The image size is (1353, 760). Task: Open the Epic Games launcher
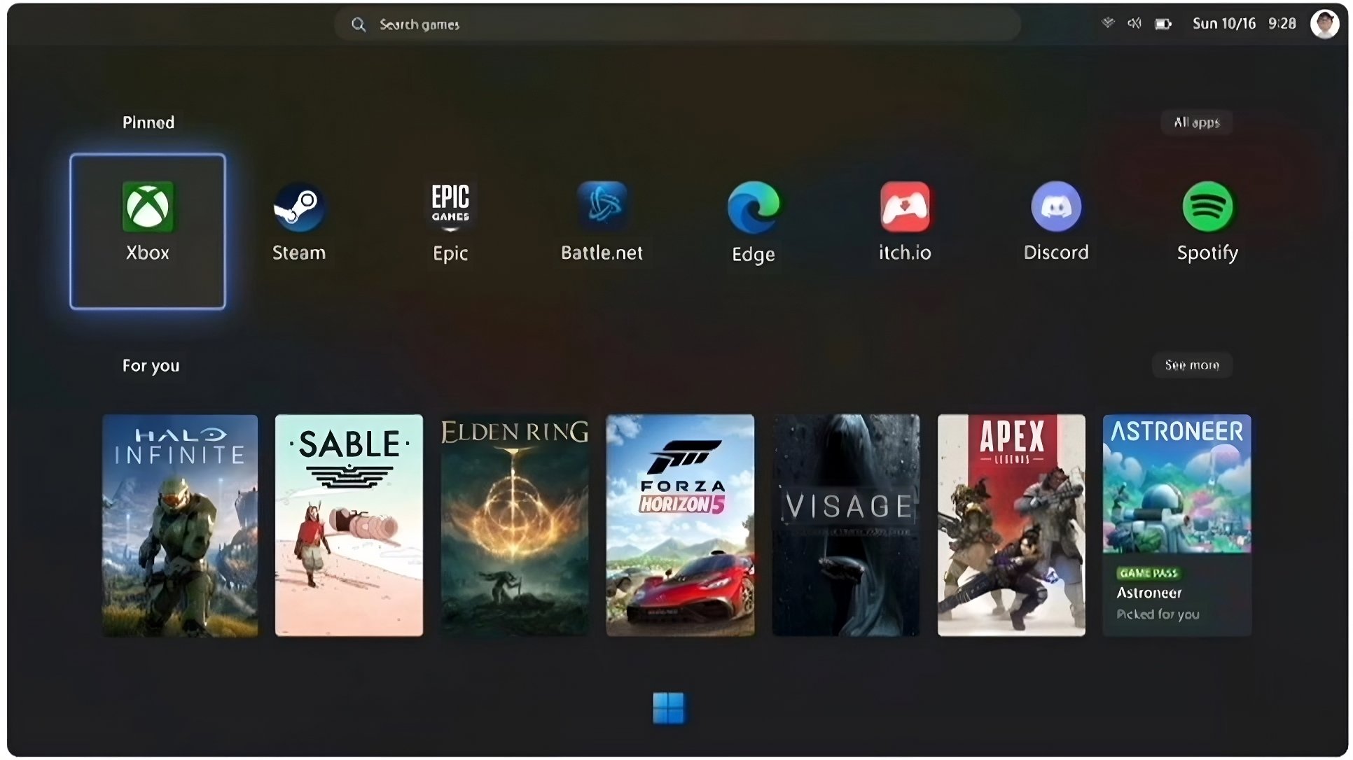[450, 223]
